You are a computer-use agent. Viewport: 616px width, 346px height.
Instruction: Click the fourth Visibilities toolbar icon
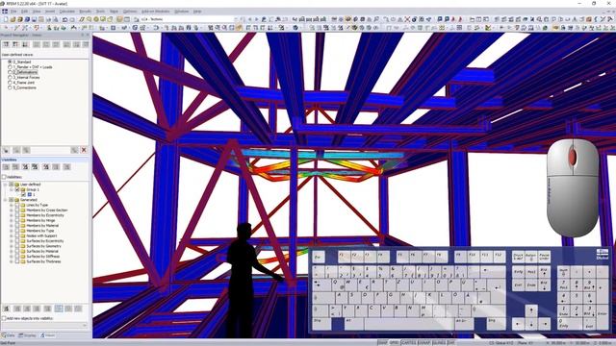pyautogui.click(x=35, y=167)
